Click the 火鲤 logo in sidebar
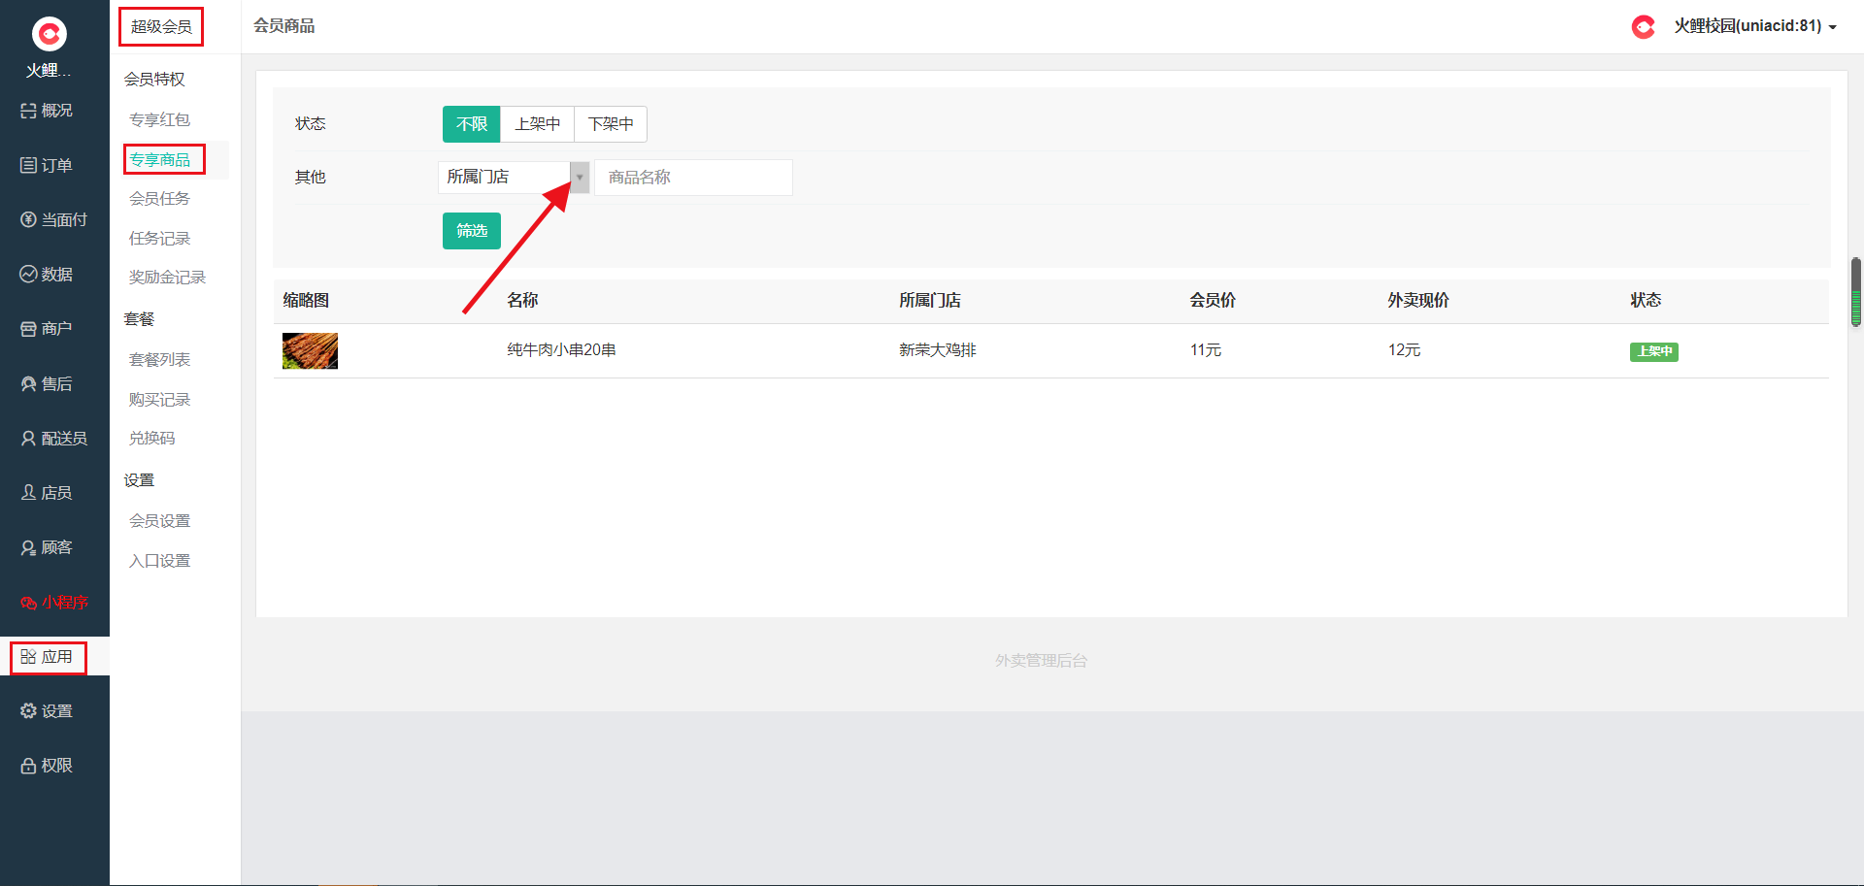The height and width of the screenshot is (886, 1864). click(49, 34)
